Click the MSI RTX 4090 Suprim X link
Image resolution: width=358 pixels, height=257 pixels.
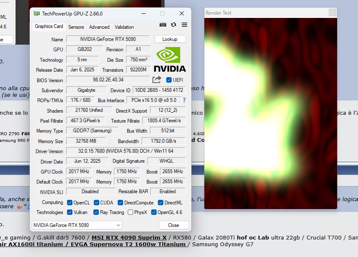click(x=129, y=237)
